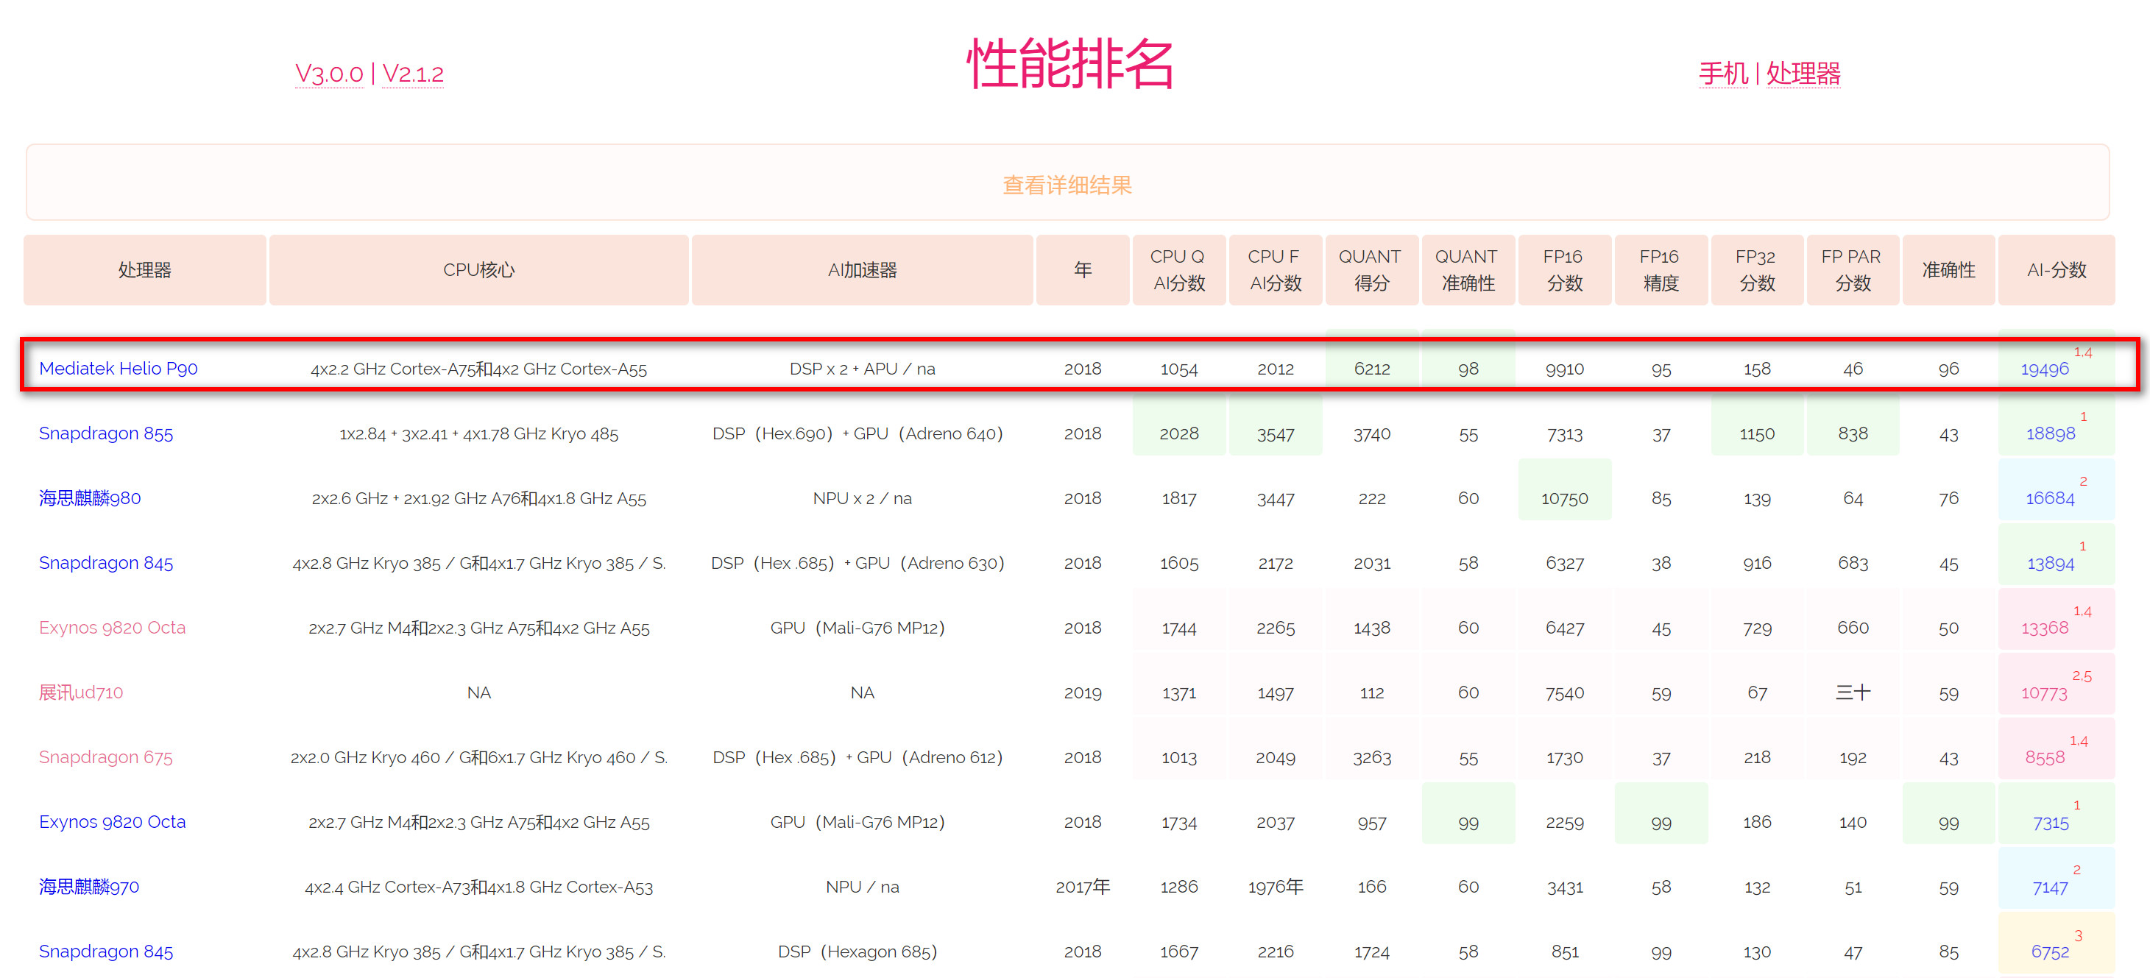Viewport: 2150px width, 978px height.
Task: Click the AI score 8558
Action: 2045,758
